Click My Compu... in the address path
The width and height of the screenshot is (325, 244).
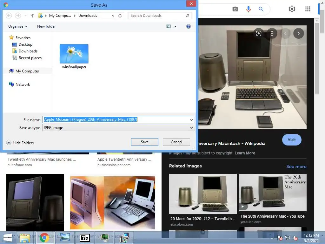pos(60,16)
